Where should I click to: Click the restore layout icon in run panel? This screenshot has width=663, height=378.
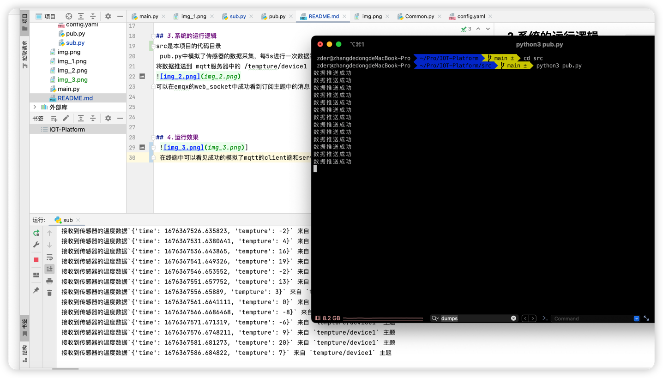[36, 275]
